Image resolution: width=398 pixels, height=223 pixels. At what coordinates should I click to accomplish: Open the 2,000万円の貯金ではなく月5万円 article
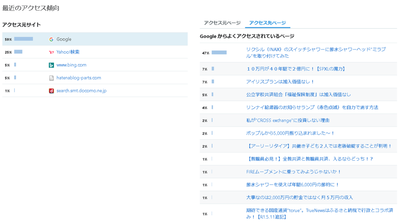pos(299,198)
